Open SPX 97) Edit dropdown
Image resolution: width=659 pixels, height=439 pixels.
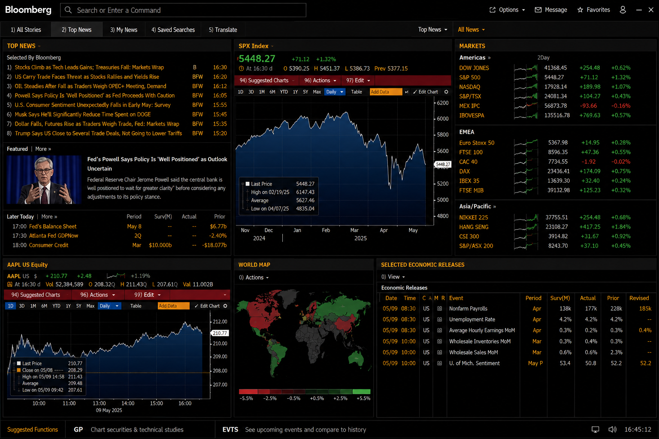click(x=358, y=80)
